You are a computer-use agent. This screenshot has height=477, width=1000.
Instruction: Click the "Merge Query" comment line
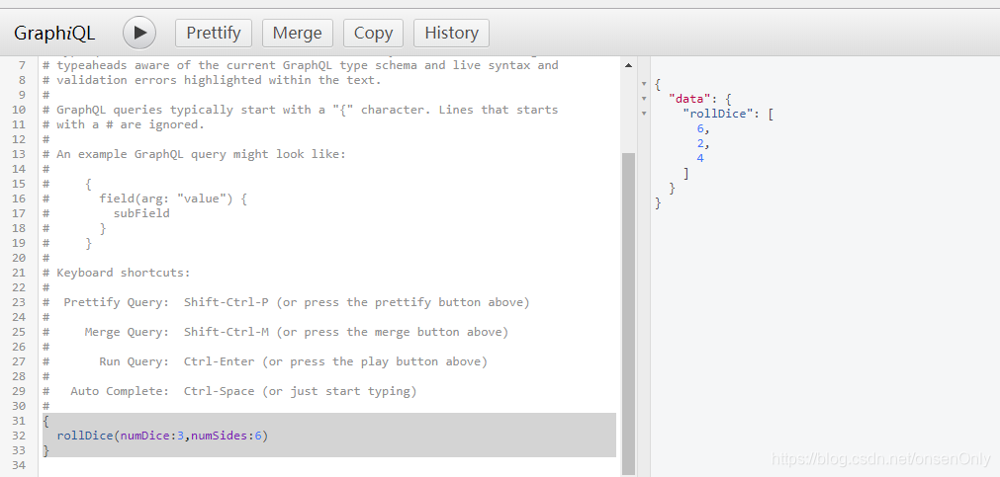coord(276,332)
